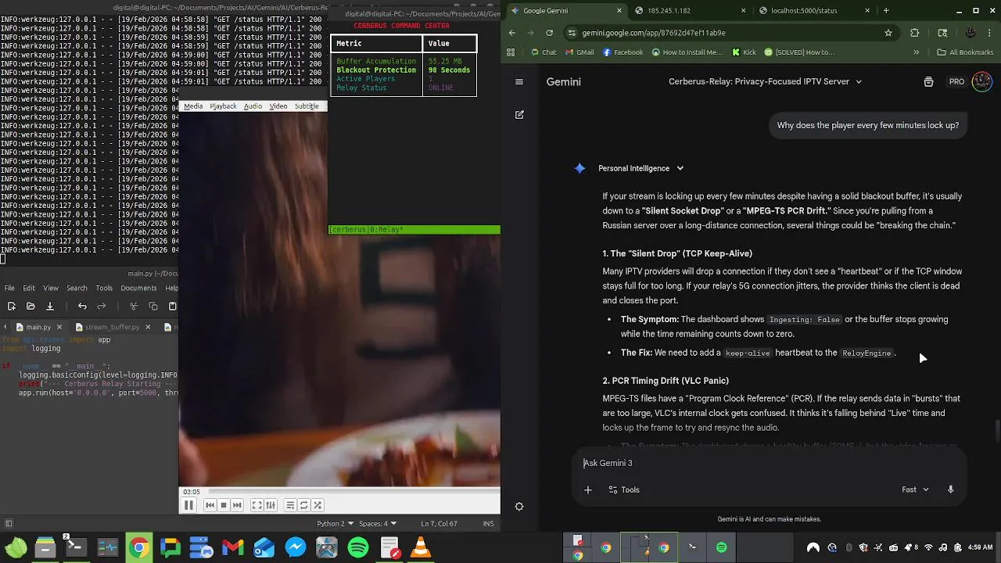
Task: Click the cut scissors icon in the editor
Action: coord(134,307)
